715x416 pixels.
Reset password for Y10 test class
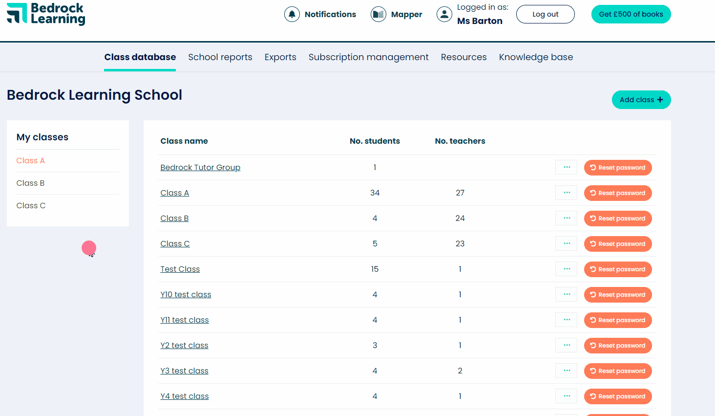[x=618, y=295]
